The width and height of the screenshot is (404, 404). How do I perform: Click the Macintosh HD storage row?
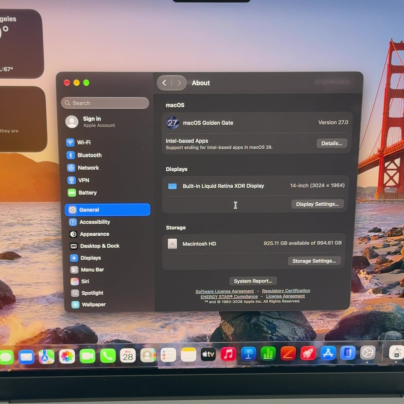click(254, 243)
